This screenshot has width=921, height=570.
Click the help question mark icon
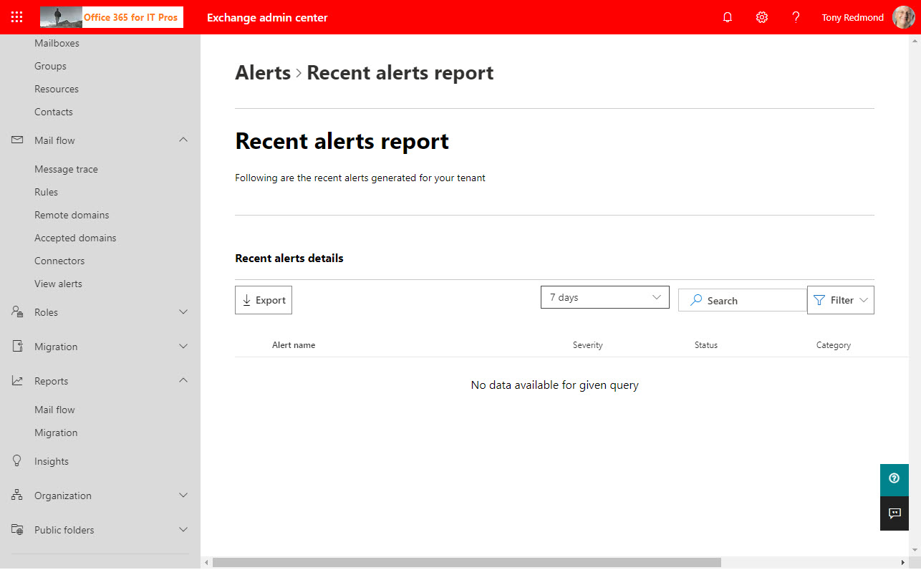coord(796,17)
